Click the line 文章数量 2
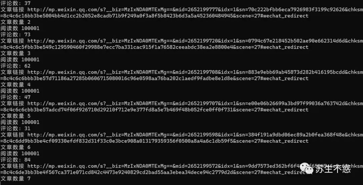363x185 pixels. pyautogui.click(x=15, y=22)
